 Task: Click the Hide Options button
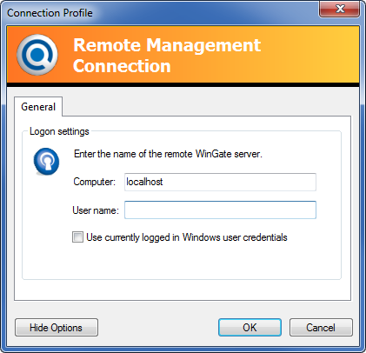point(57,328)
